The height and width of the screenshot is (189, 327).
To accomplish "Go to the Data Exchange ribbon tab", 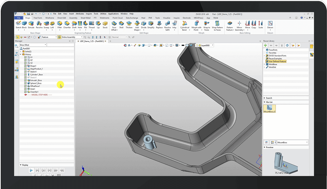I will tap(132, 18).
